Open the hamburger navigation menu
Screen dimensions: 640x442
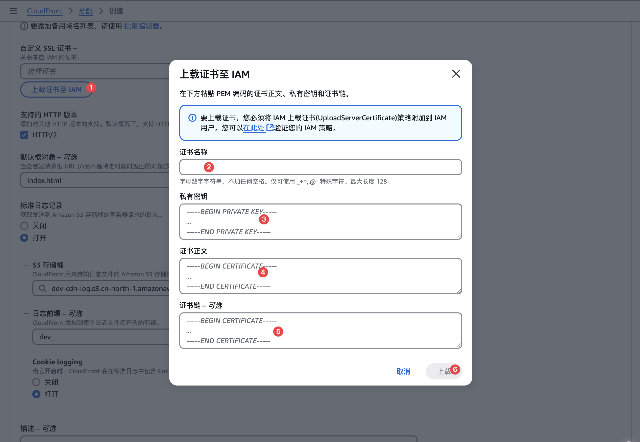[13, 11]
